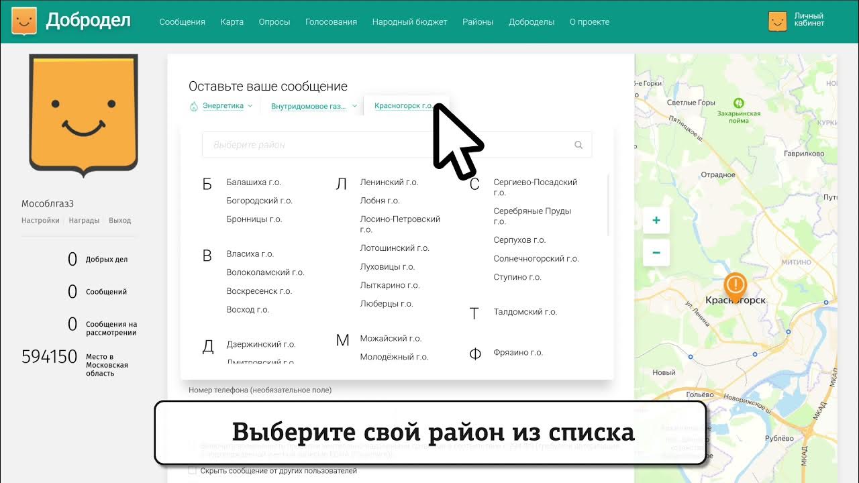Select Солнечногорский г.о. from the list
Screen dimensions: 859x483
pos(536,259)
